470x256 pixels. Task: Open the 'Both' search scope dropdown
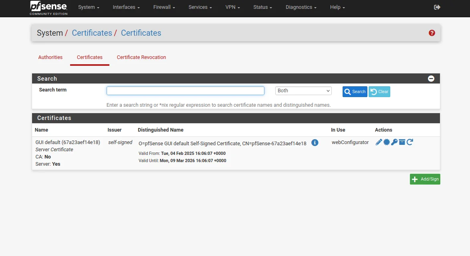tap(303, 91)
